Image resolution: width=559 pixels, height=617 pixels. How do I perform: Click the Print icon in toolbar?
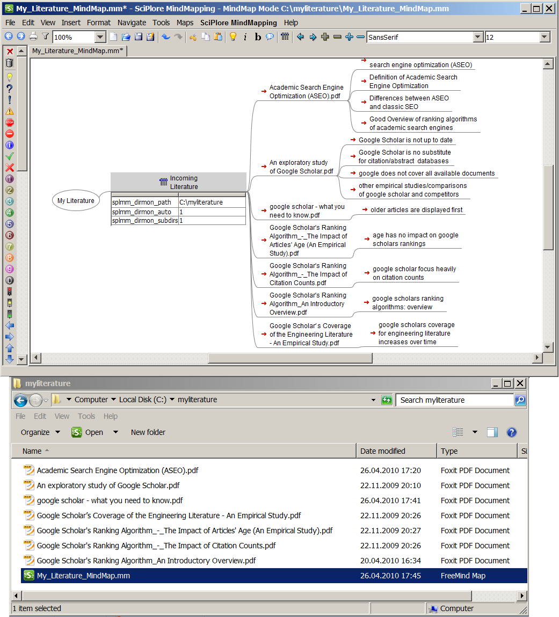(x=33, y=37)
